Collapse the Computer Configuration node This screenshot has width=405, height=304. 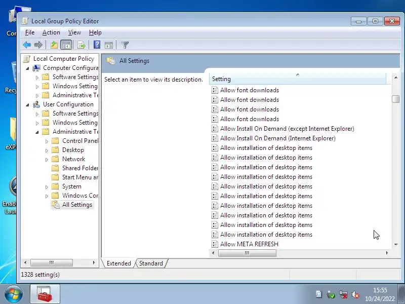click(28, 68)
